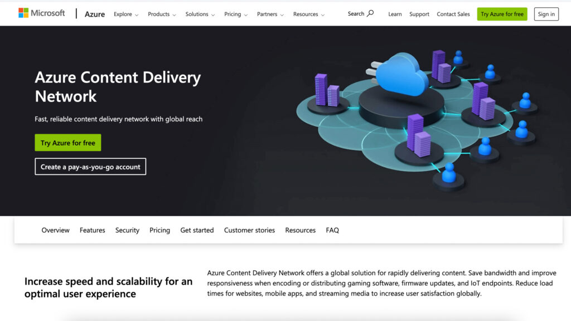The image size is (571, 321).
Task: Click the CDN cloud network illustration
Action: [x=417, y=120]
